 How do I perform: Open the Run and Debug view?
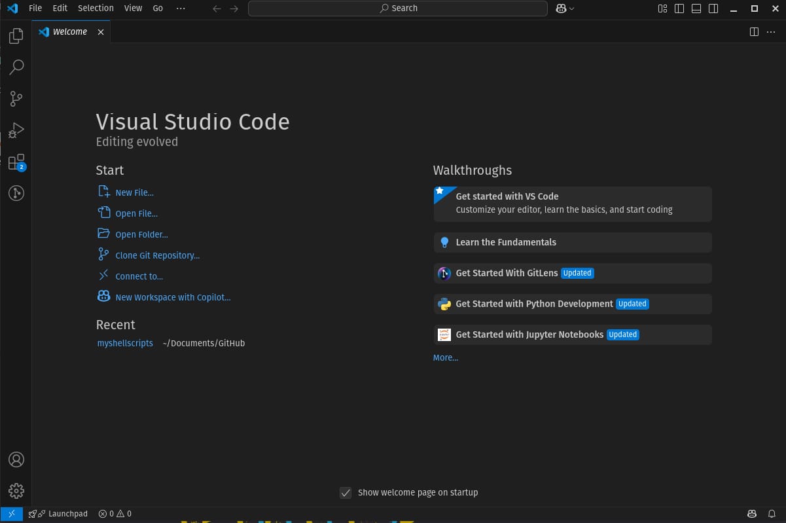click(x=16, y=130)
